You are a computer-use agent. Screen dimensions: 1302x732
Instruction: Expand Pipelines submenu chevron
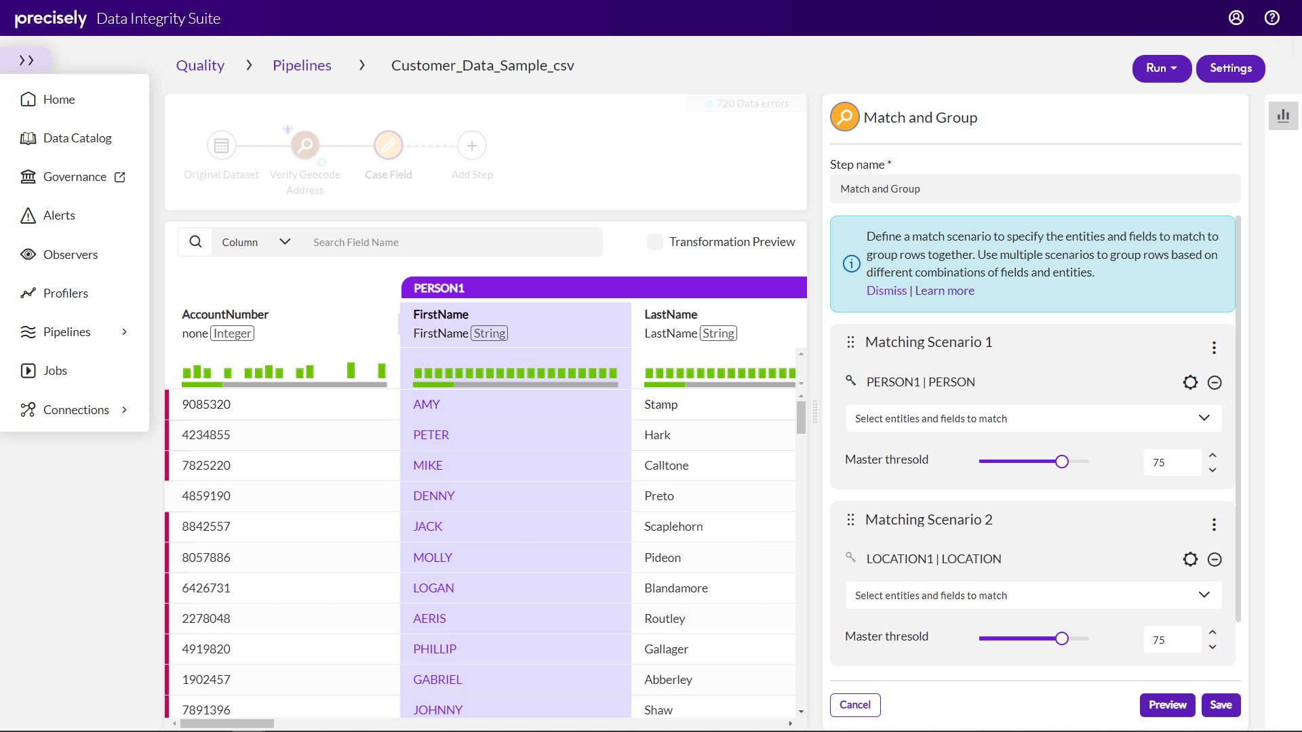point(125,332)
